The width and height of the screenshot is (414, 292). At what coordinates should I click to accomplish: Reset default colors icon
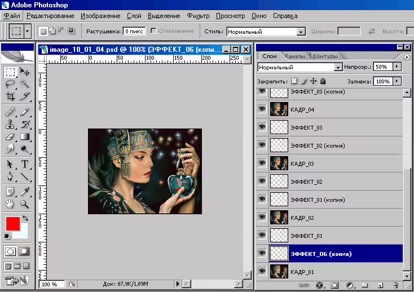[x=7, y=237]
